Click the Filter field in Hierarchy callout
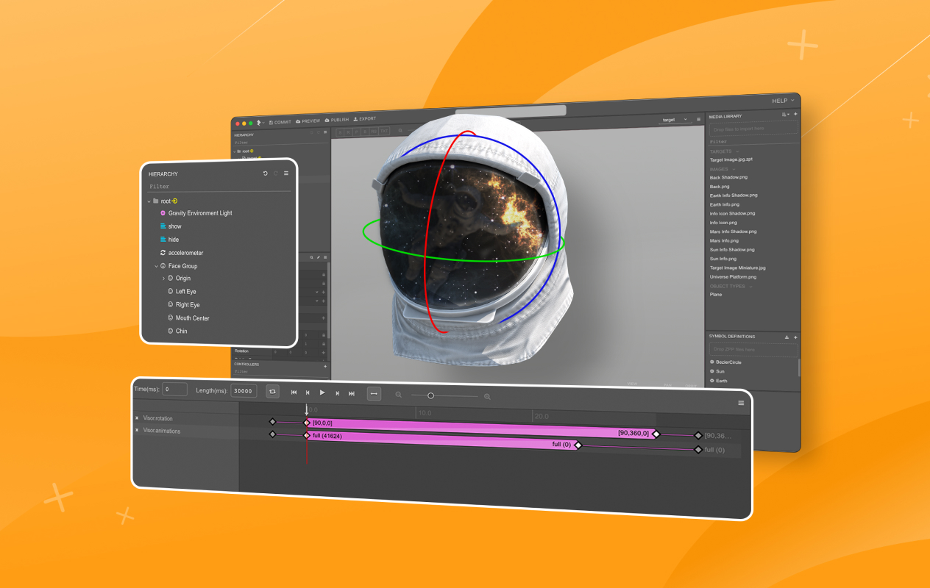Screen dimensions: 930x588 pos(219,187)
